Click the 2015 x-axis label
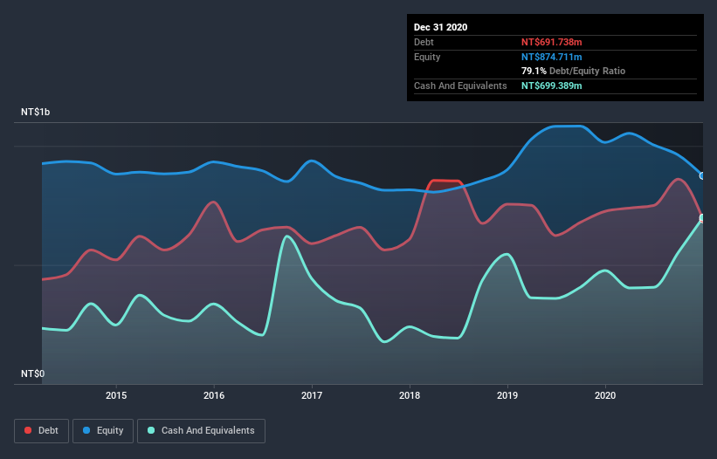 116,395
